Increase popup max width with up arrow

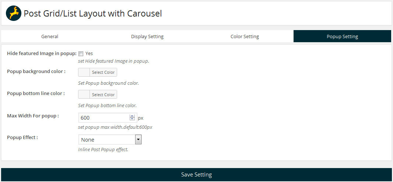(x=132, y=116)
